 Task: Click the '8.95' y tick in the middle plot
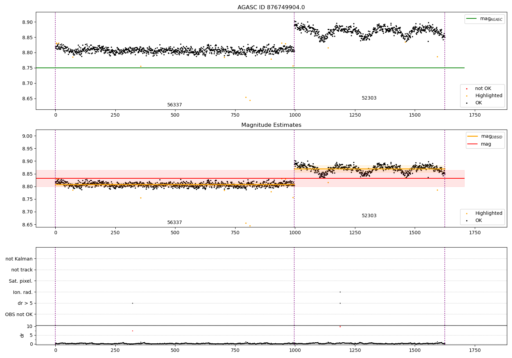tap(27, 149)
